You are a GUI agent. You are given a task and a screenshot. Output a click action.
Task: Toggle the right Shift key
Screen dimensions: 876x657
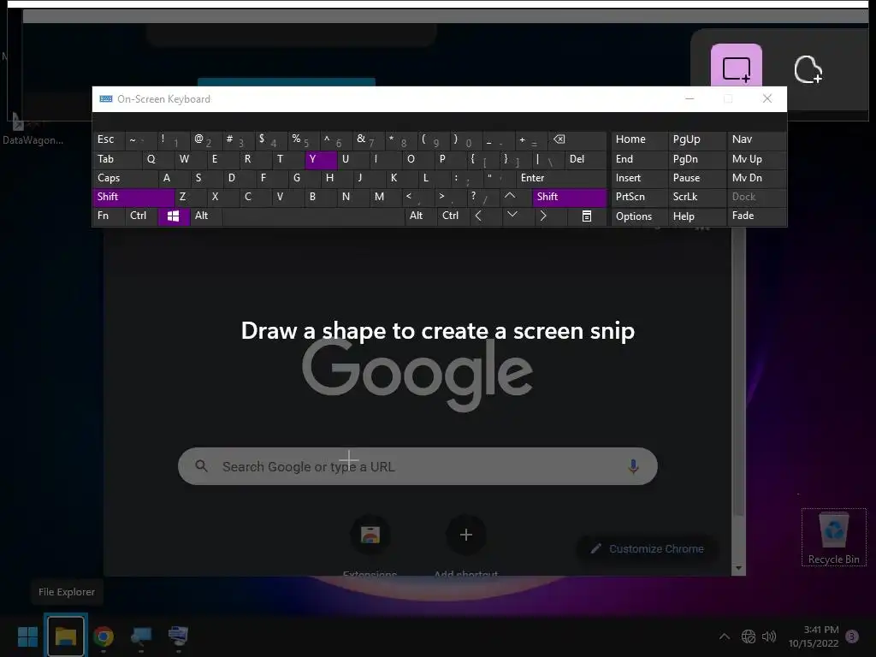pyautogui.click(x=569, y=198)
